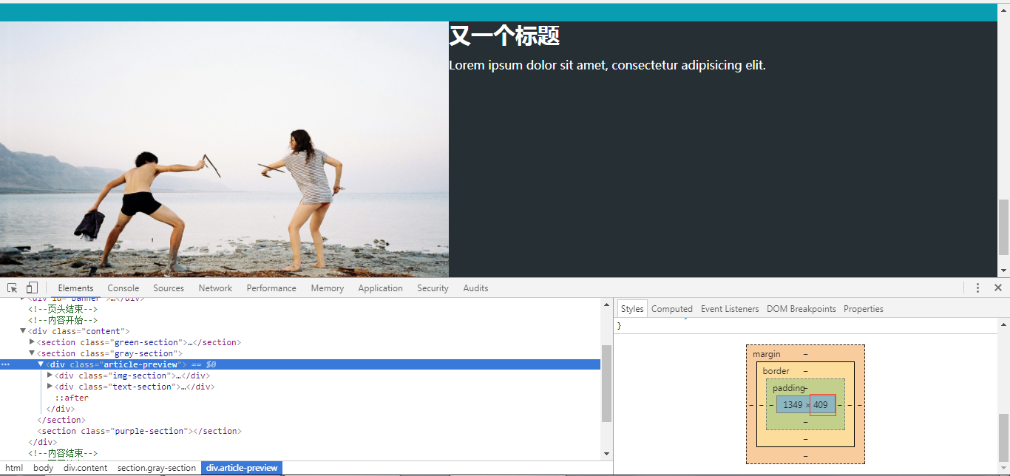1010x476 pixels.
Task: Click the heading 又一个标题
Action: [504, 35]
